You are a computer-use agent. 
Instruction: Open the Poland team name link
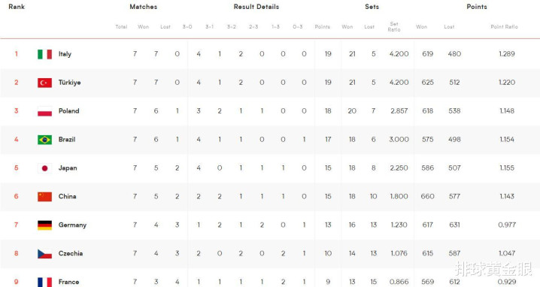[69, 110]
